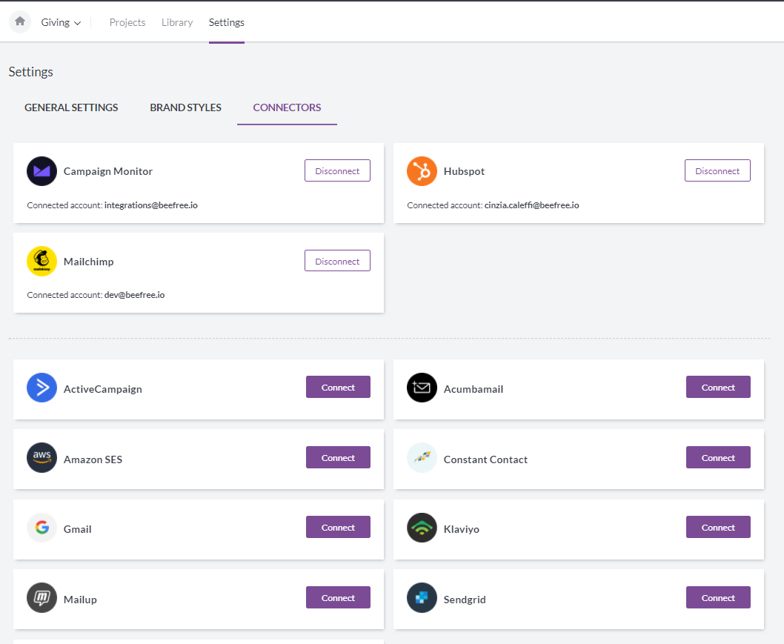Switch to the General Settings tab

point(71,107)
